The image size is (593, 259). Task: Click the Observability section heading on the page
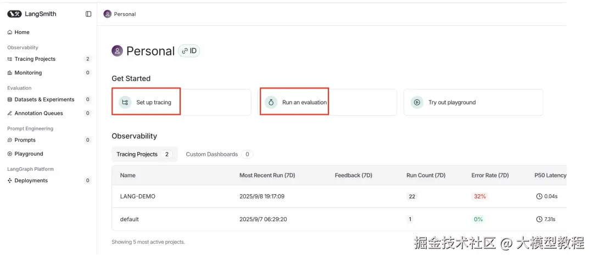coord(135,136)
